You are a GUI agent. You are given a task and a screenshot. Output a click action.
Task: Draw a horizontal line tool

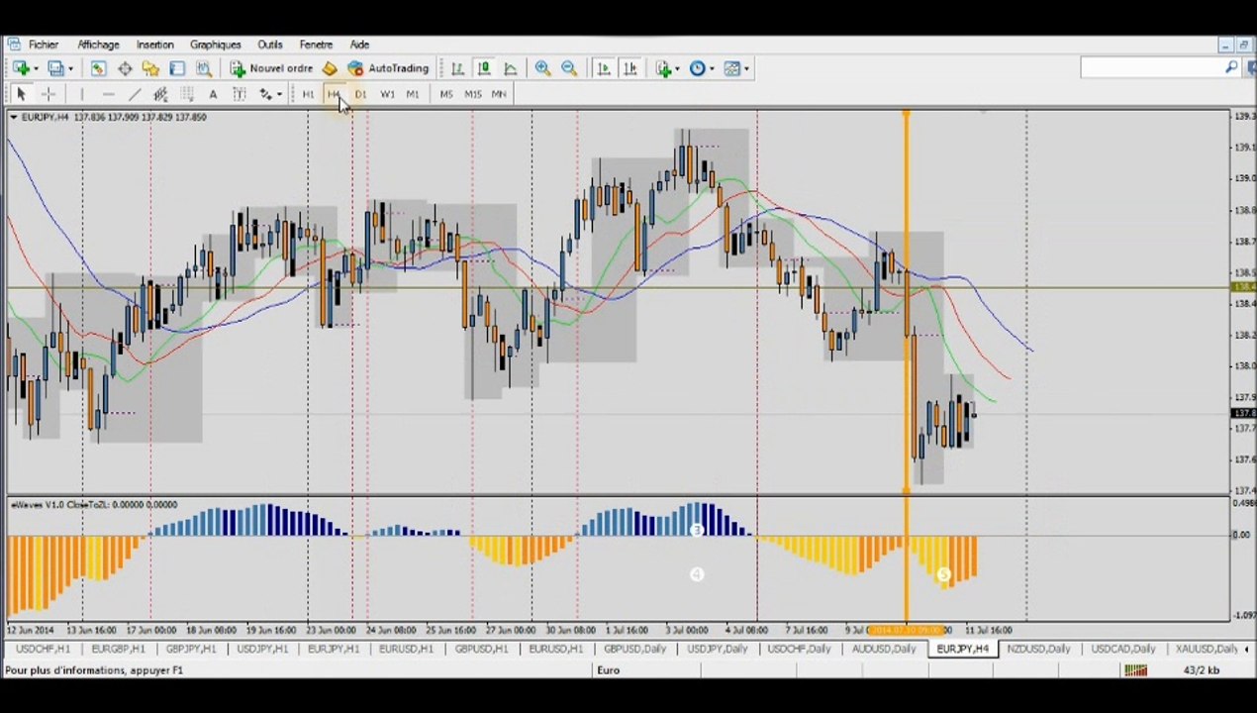(x=108, y=94)
